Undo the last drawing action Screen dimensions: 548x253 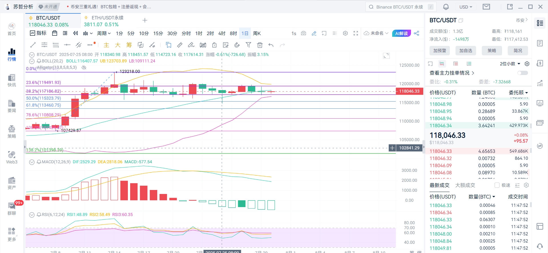click(x=271, y=45)
